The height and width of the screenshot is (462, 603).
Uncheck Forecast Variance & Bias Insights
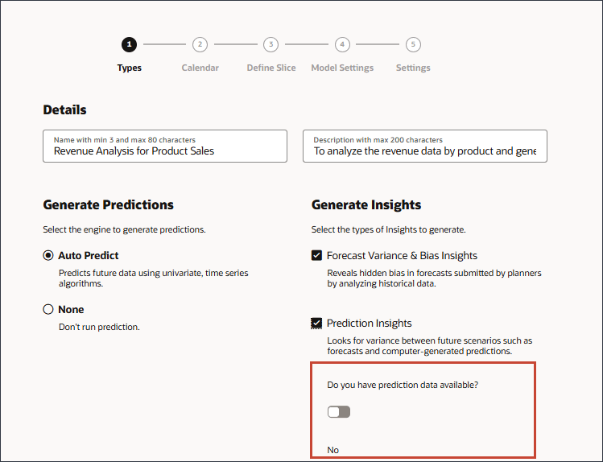316,256
